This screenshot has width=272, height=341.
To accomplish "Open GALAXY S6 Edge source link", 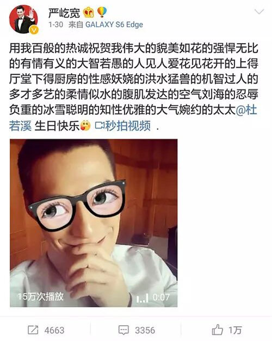I will [x=114, y=25].
